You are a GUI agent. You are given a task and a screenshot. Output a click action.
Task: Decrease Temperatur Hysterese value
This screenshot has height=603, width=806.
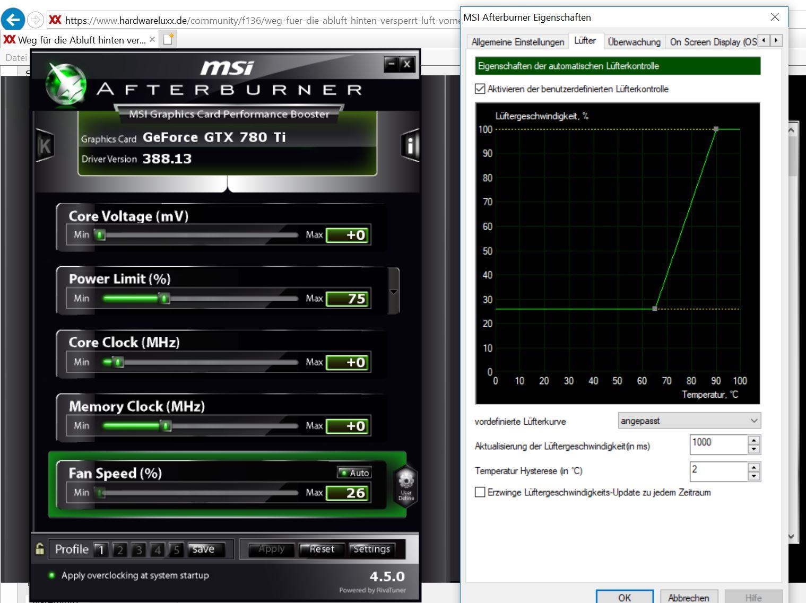(753, 476)
